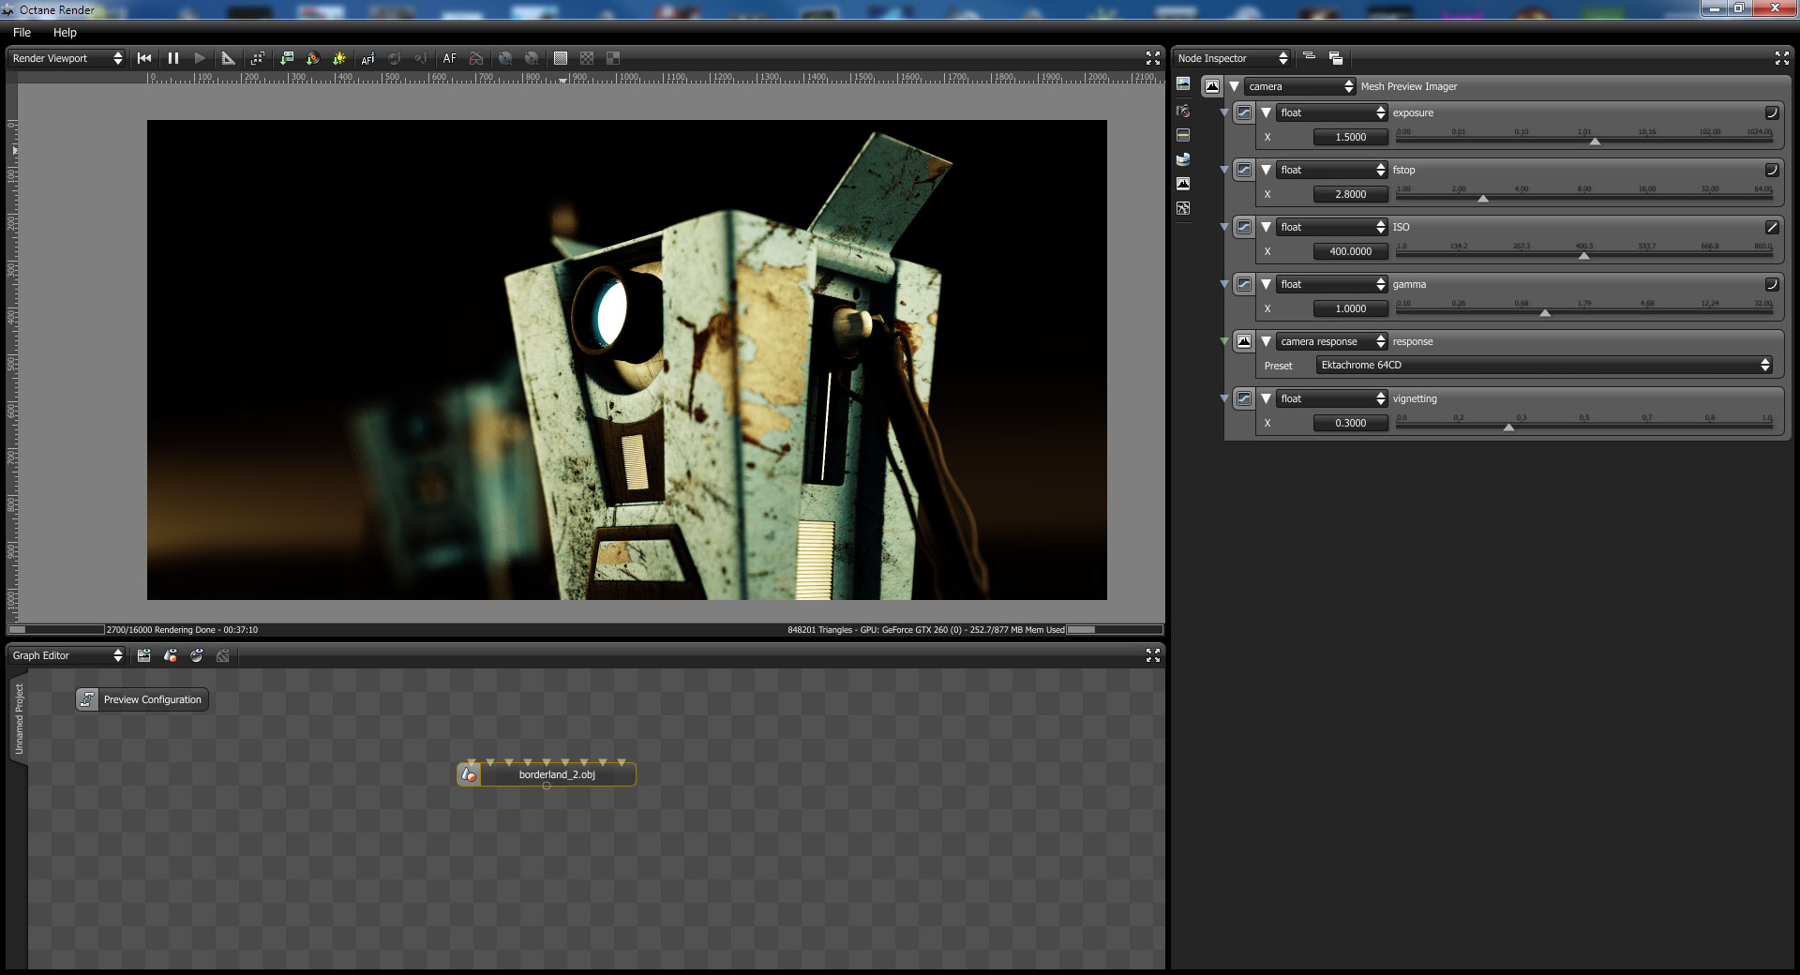
Task: Click the sphere-with-eye icon in Graph Editor toolbar
Action: tap(196, 655)
